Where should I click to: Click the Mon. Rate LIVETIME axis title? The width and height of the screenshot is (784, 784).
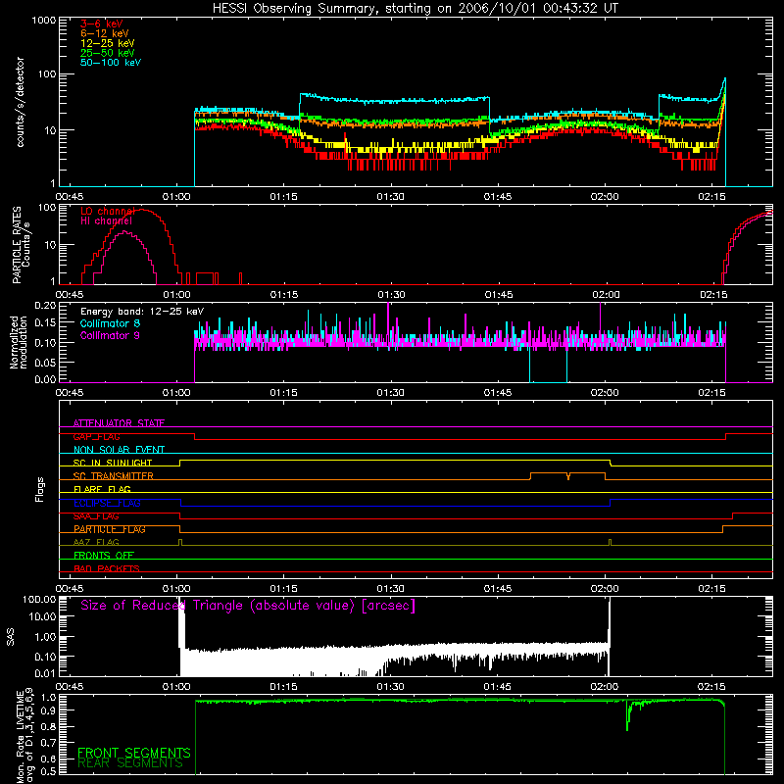click(24, 736)
